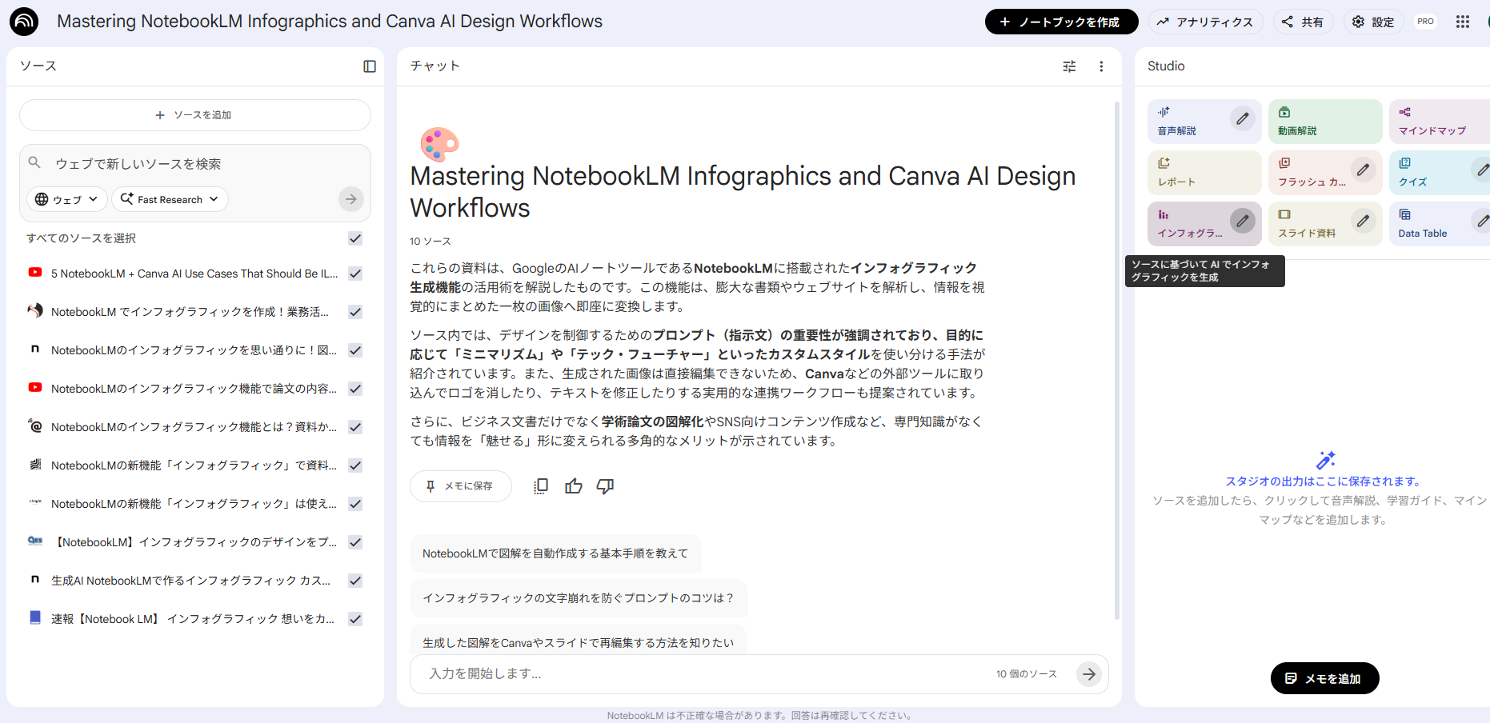Copy the chat summary response
The image size is (1490, 723).
tap(541, 485)
